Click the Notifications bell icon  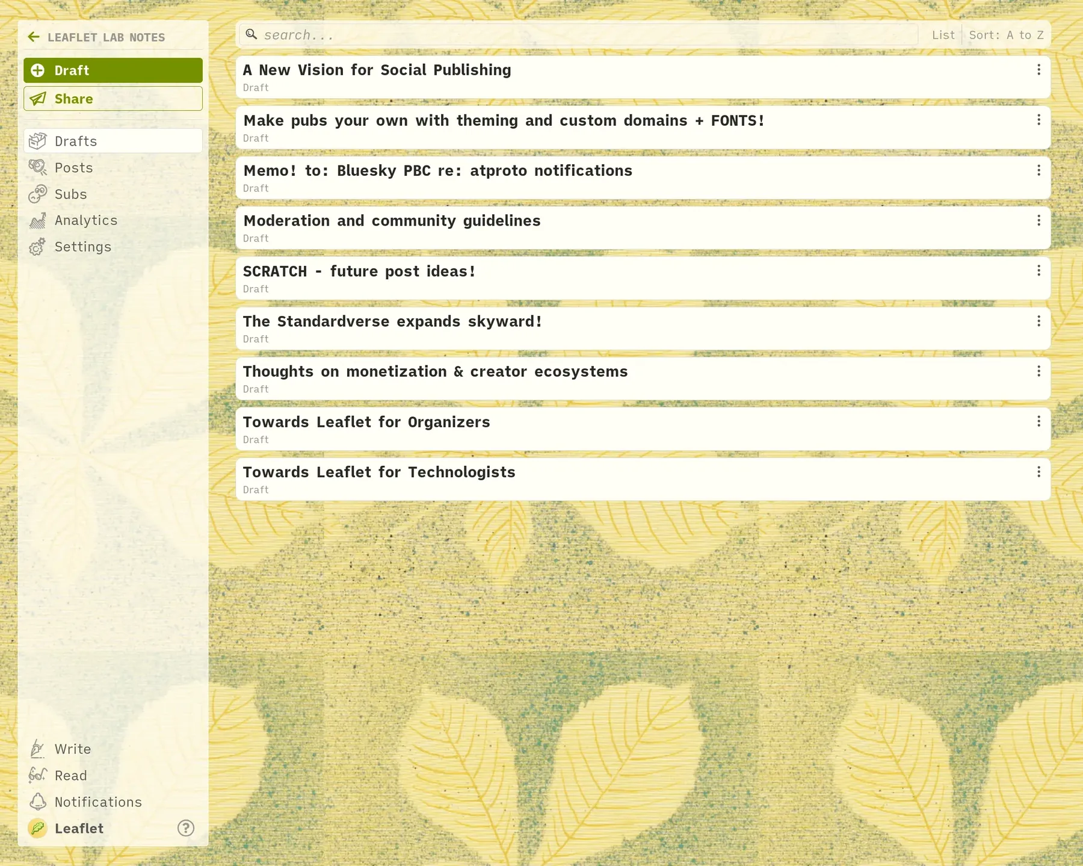point(38,802)
